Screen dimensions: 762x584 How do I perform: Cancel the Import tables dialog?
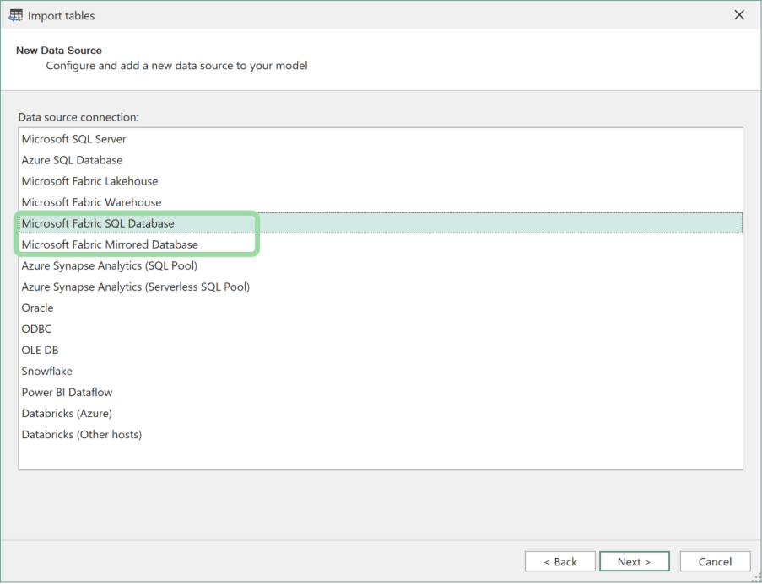coord(715,562)
